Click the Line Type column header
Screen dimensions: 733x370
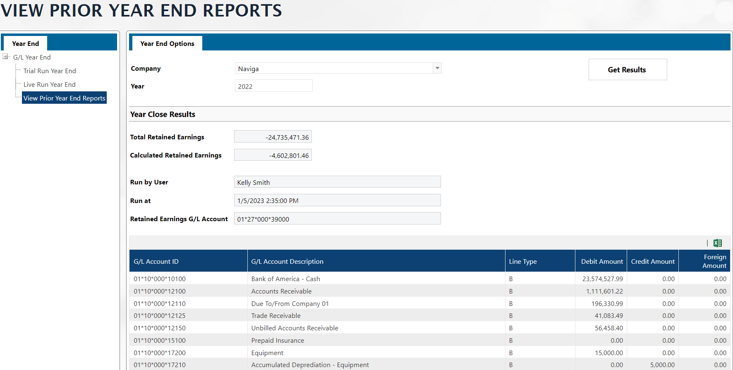[522, 262]
